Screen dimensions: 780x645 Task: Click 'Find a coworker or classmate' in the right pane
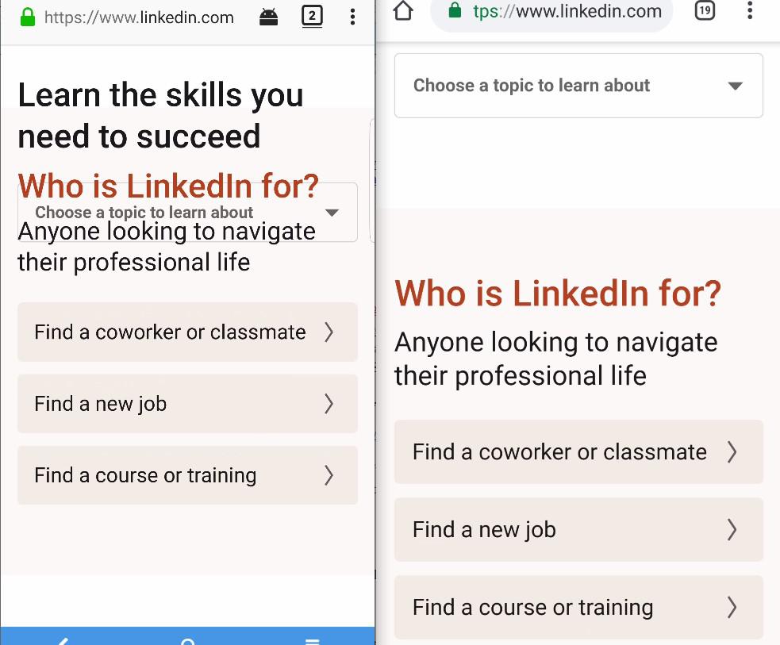(578, 451)
